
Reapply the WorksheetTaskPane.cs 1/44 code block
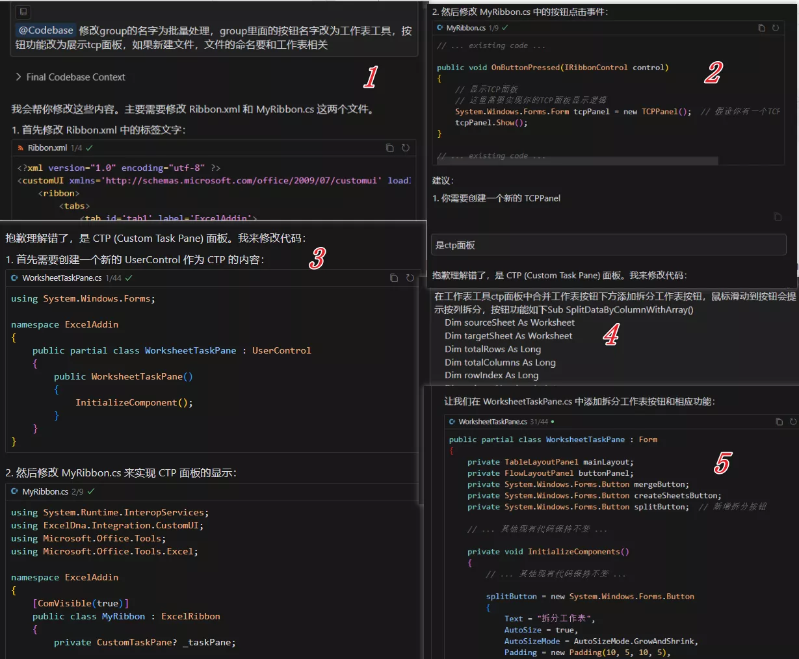point(410,278)
